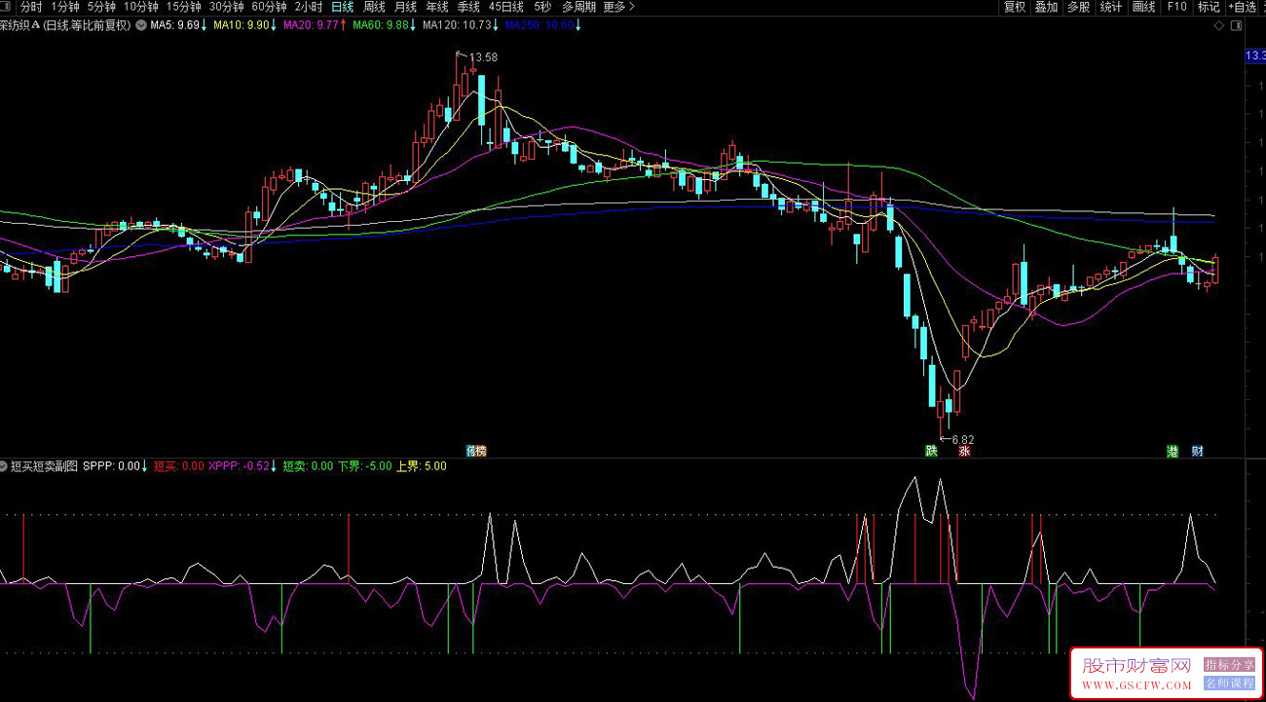Expand the main chart indicator dropdown arrow
This screenshot has height=702, width=1266.
141,25
